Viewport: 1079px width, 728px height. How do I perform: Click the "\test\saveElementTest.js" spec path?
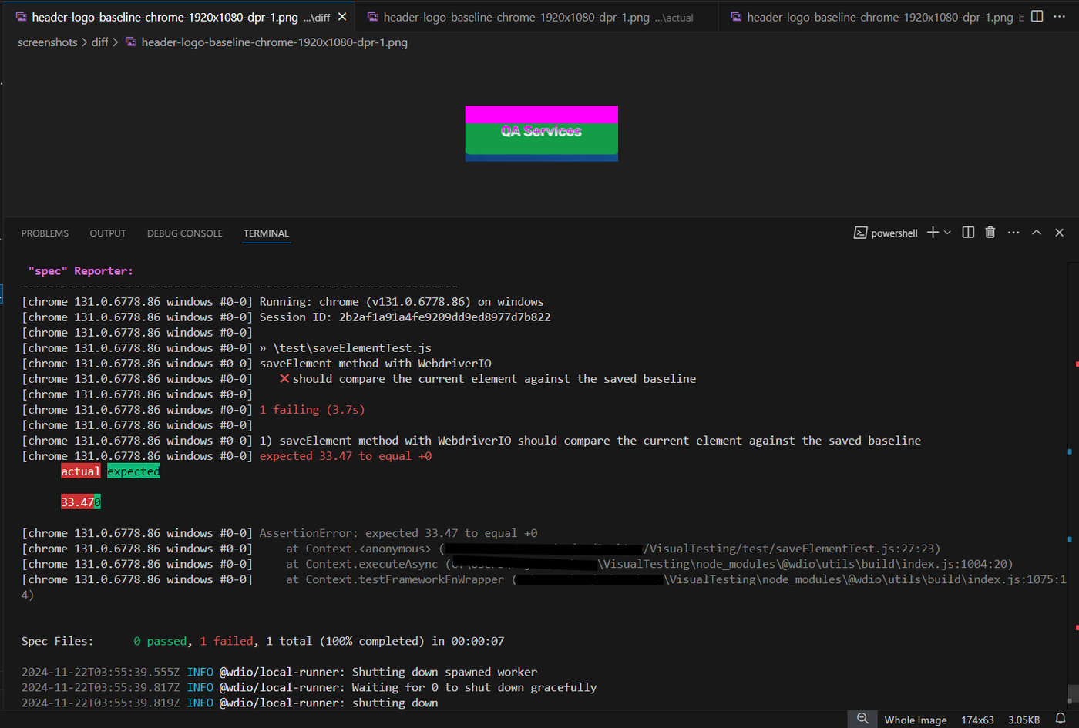pyautogui.click(x=352, y=348)
